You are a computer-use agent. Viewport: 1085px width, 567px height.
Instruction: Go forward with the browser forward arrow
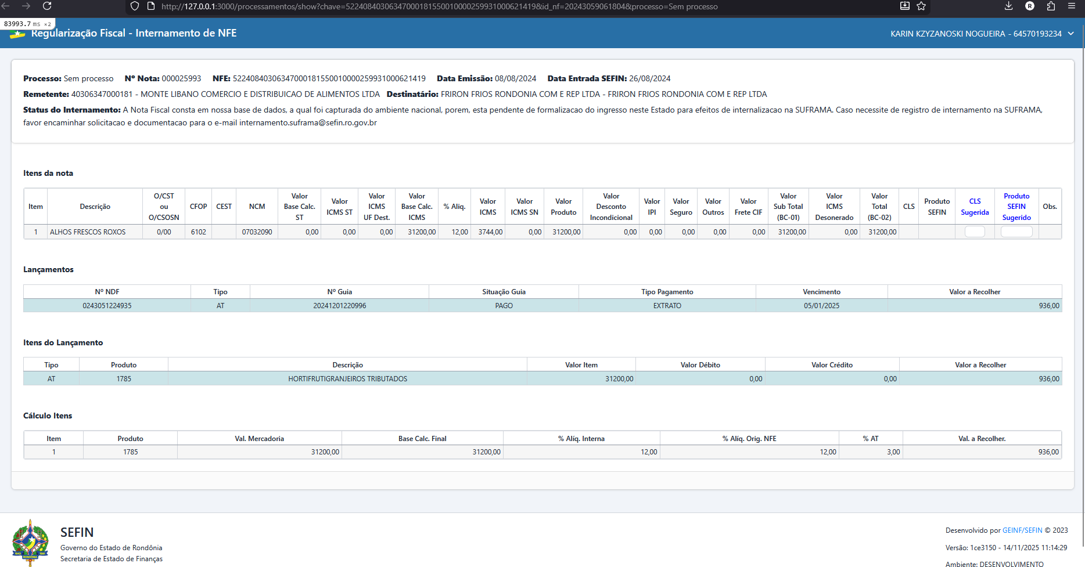(26, 6)
